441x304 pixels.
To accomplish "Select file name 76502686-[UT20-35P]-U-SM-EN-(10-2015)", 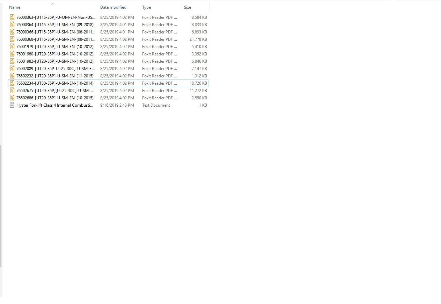I will [55, 98].
